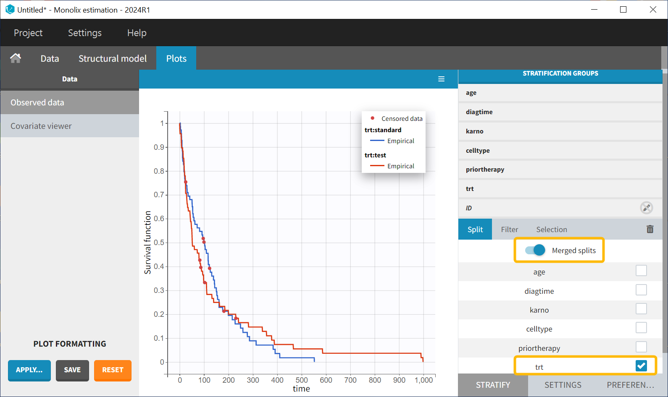Viewport: 668px width, 397px height.
Task: Expand the diagtime stratification group
Action: click(x=479, y=112)
